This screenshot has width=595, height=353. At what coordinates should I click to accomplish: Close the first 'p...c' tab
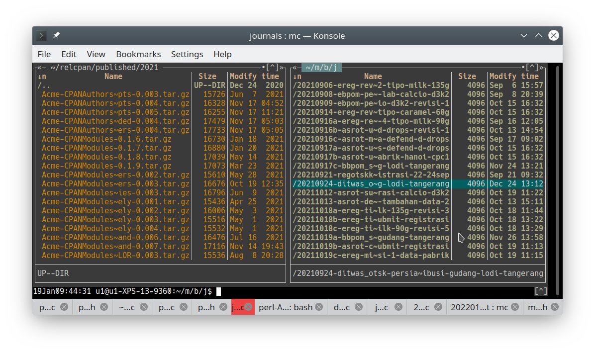click(64, 307)
